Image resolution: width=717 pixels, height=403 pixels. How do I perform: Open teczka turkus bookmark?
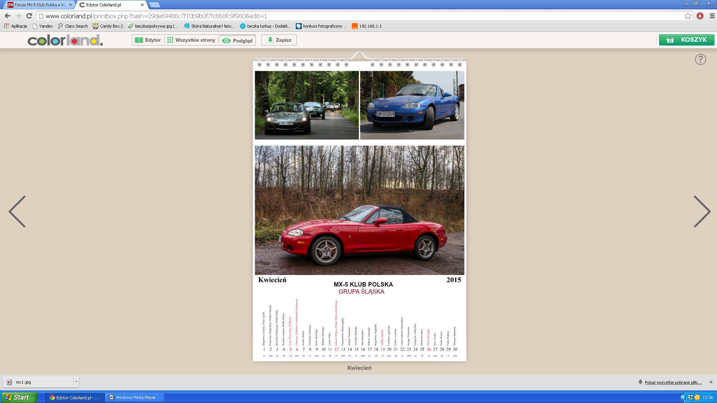[266, 26]
